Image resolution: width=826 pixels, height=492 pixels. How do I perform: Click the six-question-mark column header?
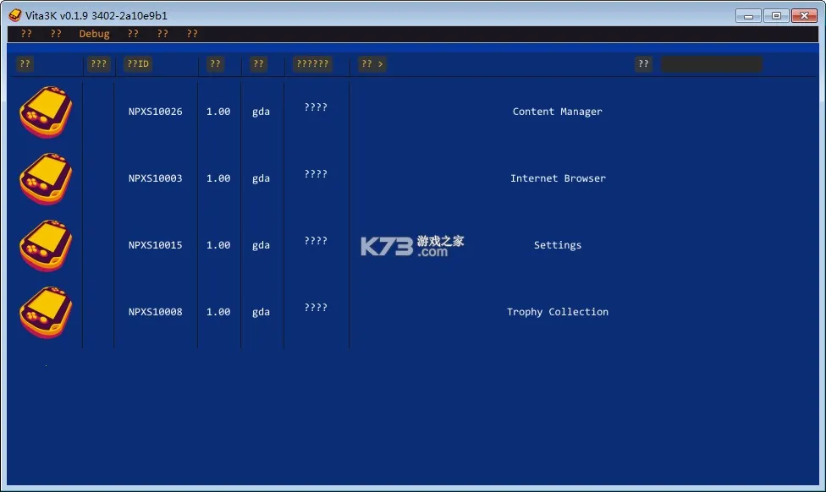click(312, 64)
